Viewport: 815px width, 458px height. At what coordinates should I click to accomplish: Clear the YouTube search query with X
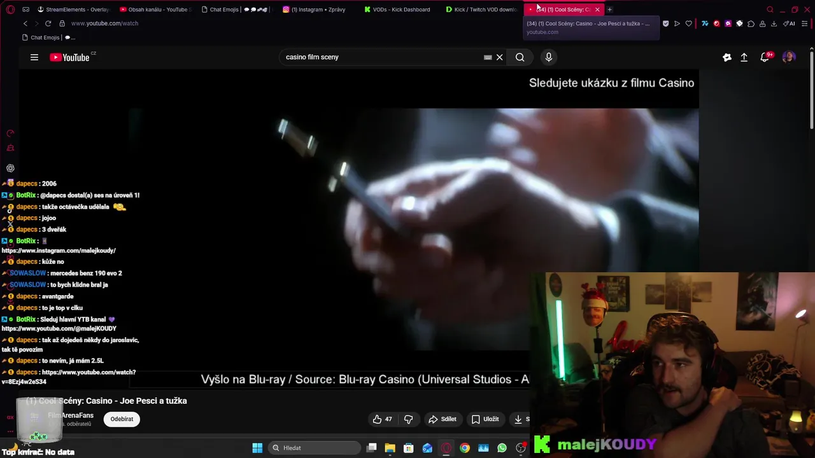500,57
